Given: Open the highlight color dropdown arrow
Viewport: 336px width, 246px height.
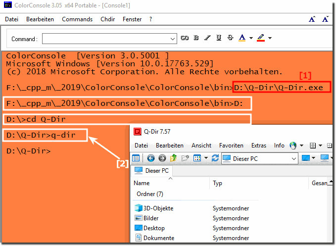Looking at the screenshot, I should tap(270, 38).
